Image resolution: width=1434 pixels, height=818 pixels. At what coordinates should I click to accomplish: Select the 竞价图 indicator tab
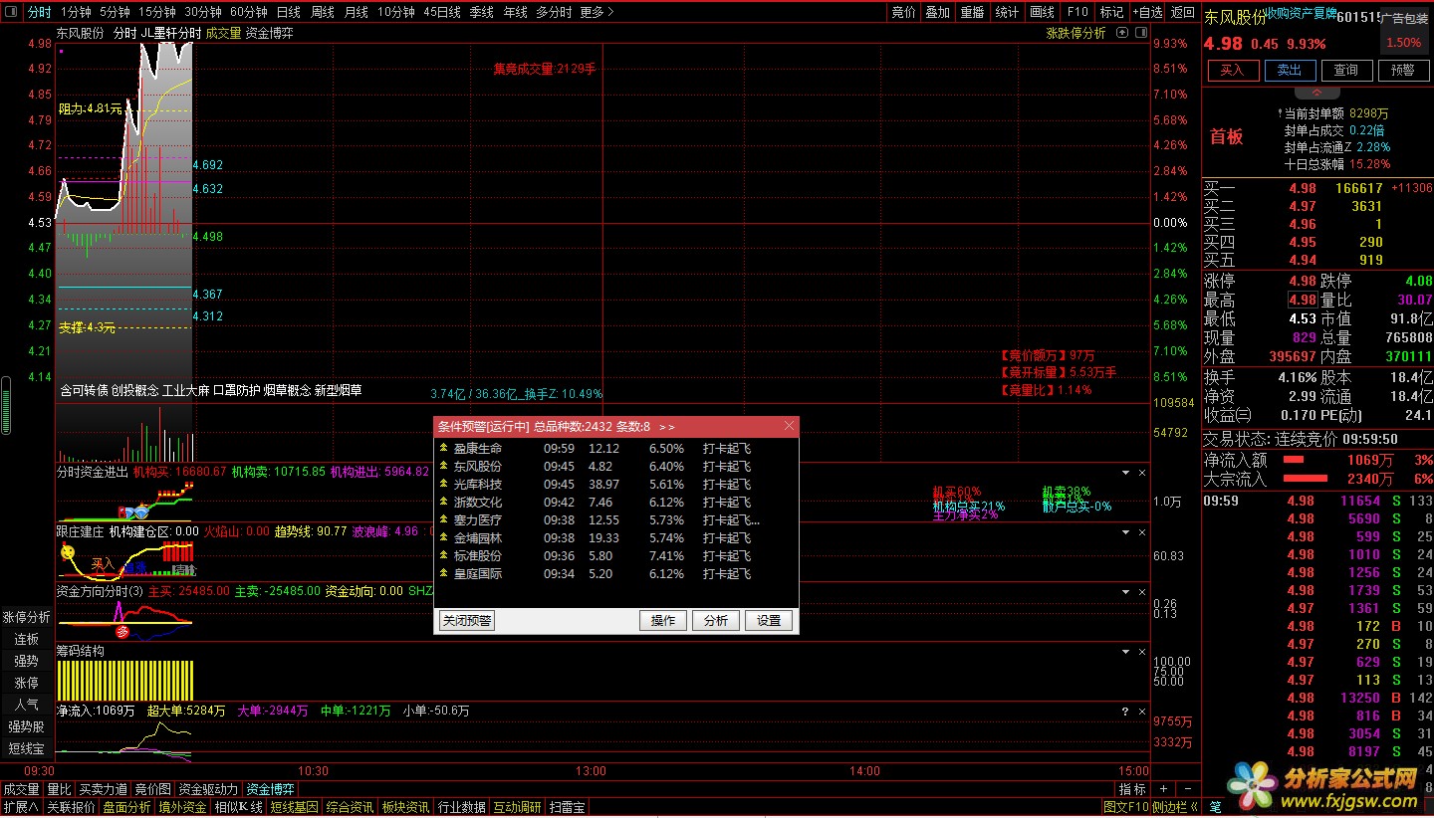tap(152, 789)
